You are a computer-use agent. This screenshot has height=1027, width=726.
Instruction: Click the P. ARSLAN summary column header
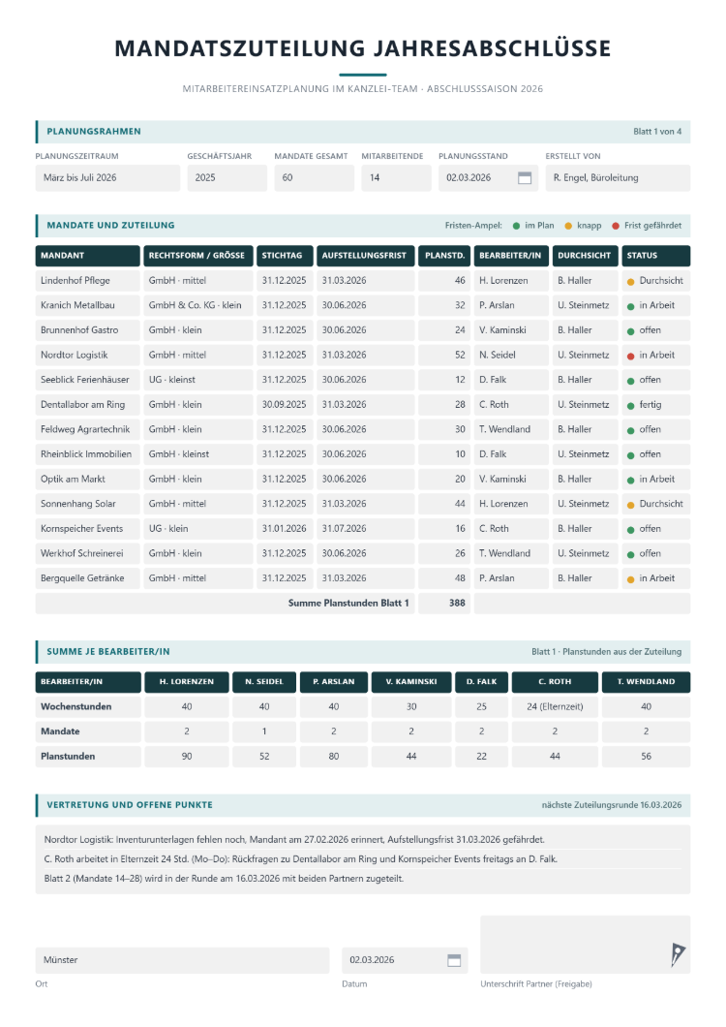[x=334, y=682]
